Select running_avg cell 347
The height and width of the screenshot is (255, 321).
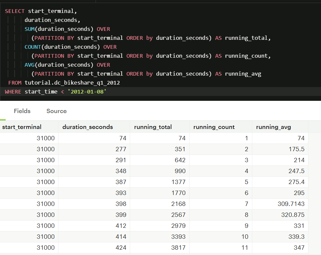click(280, 247)
